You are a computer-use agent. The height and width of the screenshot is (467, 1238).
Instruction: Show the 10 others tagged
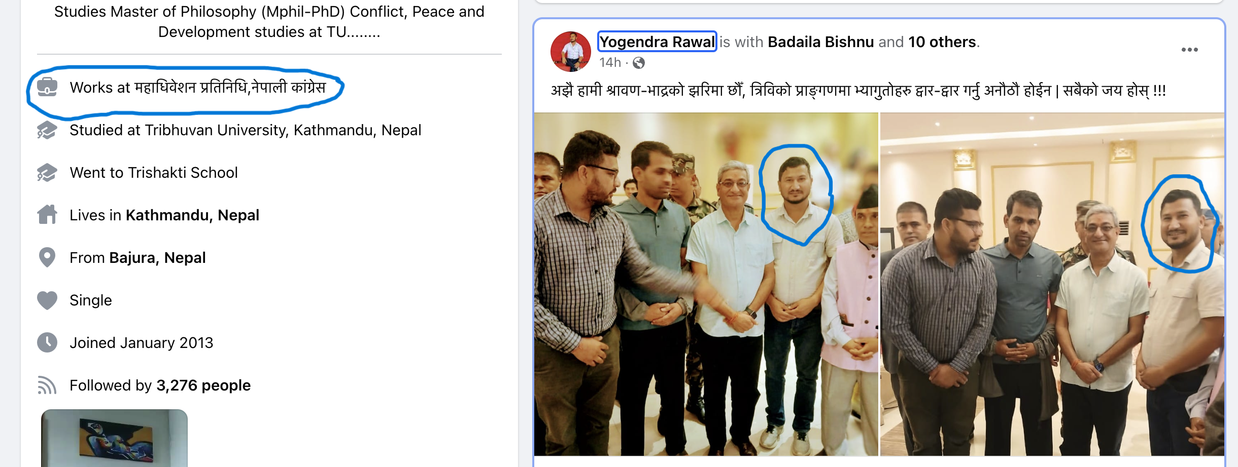point(942,42)
